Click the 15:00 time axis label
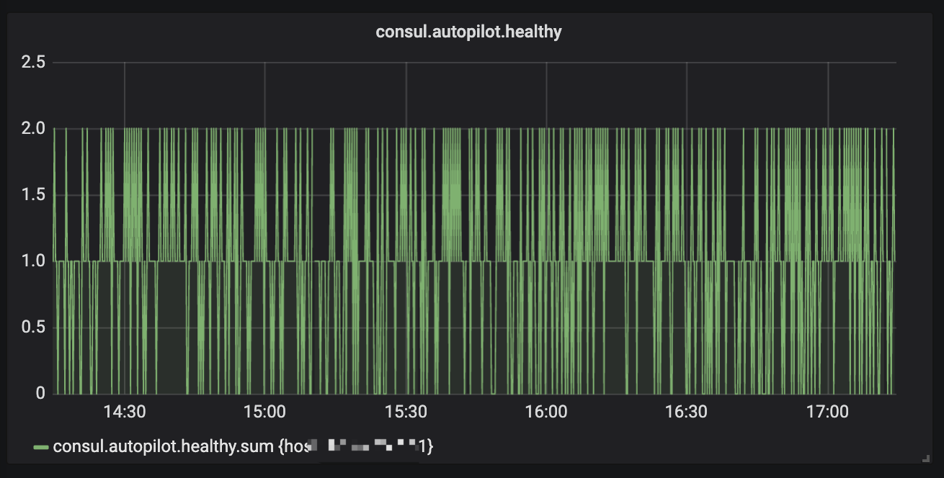Viewport: 944px width, 478px height. [x=265, y=412]
